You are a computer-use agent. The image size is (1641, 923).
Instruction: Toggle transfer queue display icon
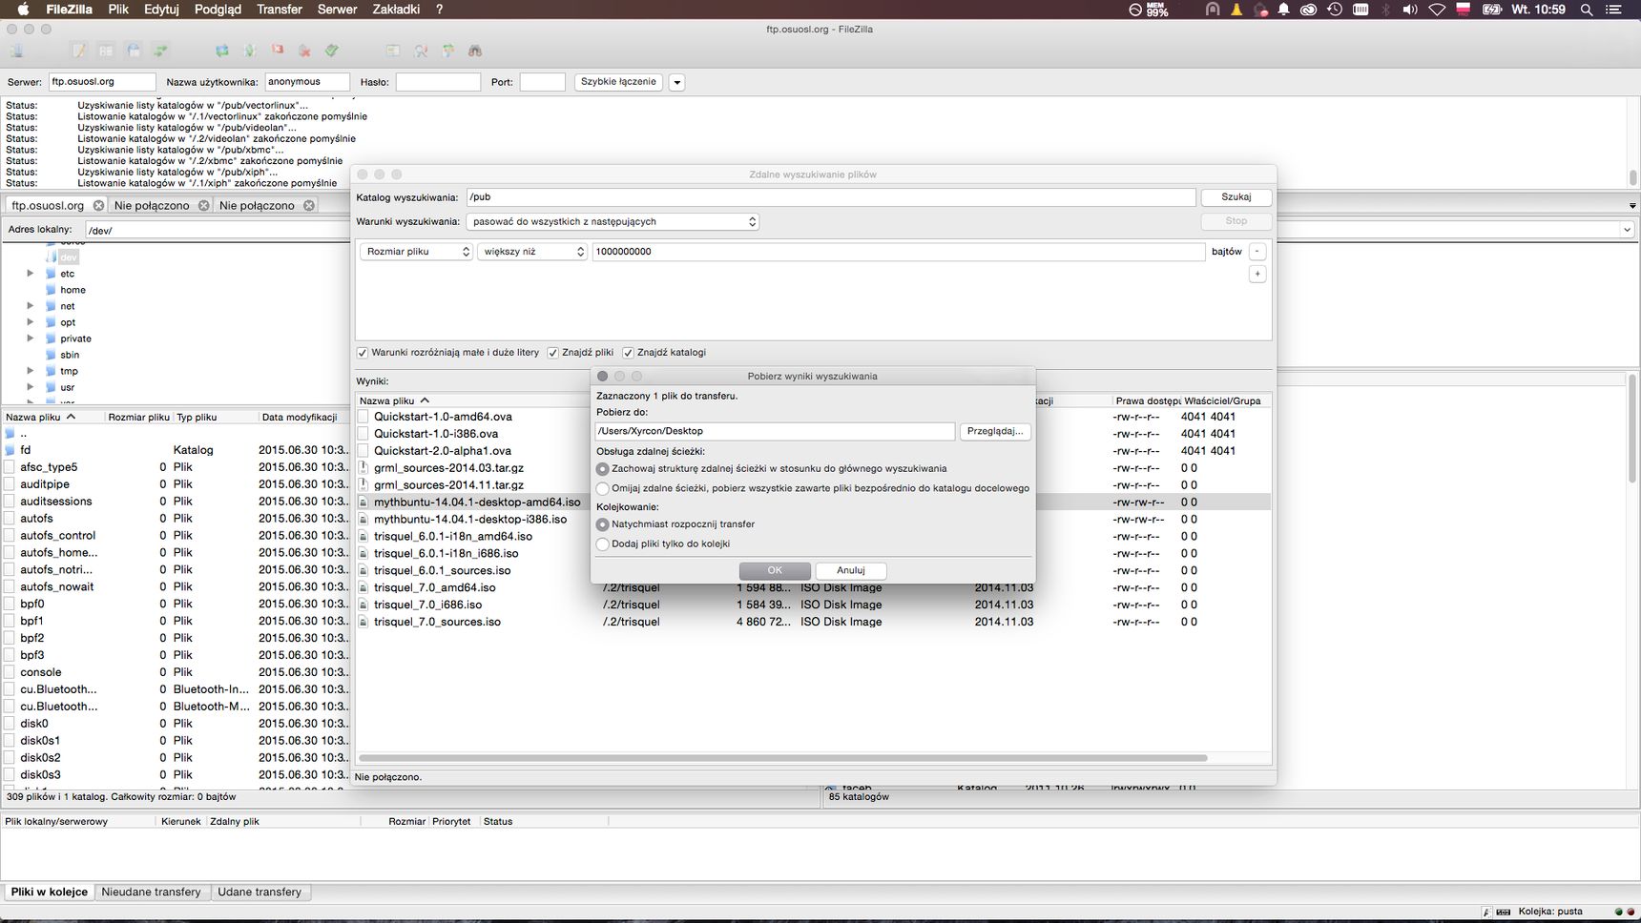(160, 51)
